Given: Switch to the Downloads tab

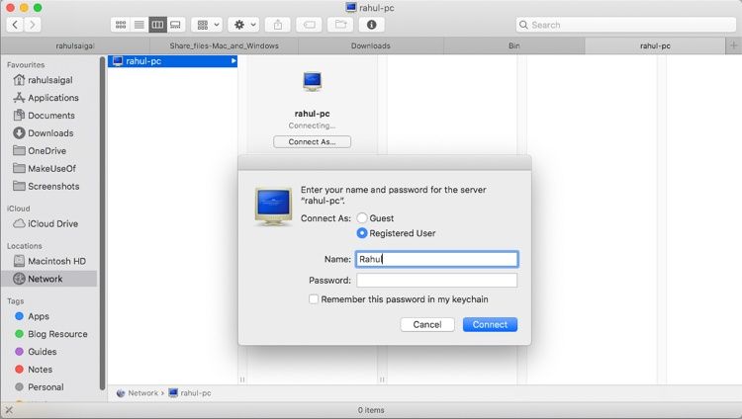Looking at the screenshot, I should [370, 45].
